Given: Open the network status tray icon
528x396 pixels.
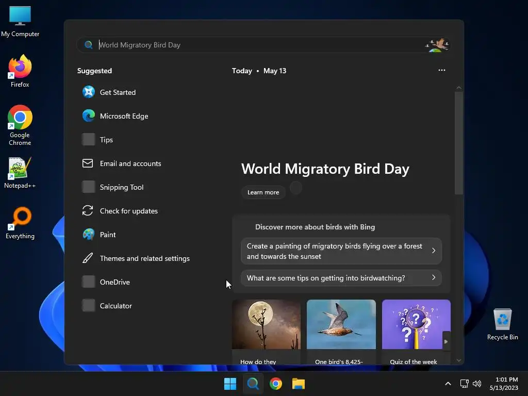Looking at the screenshot, I should pyautogui.click(x=465, y=384).
